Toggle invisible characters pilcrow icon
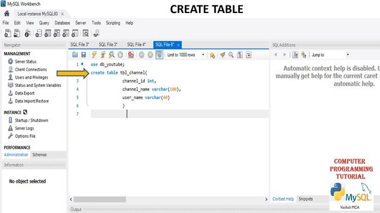The image size is (380, 213). tap(240, 55)
